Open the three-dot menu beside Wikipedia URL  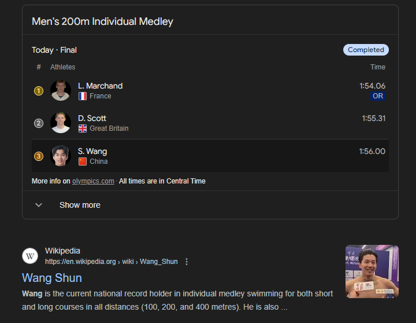pos(187,262)
